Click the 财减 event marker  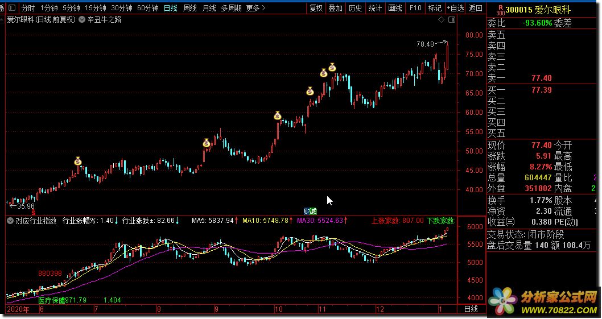310,211
